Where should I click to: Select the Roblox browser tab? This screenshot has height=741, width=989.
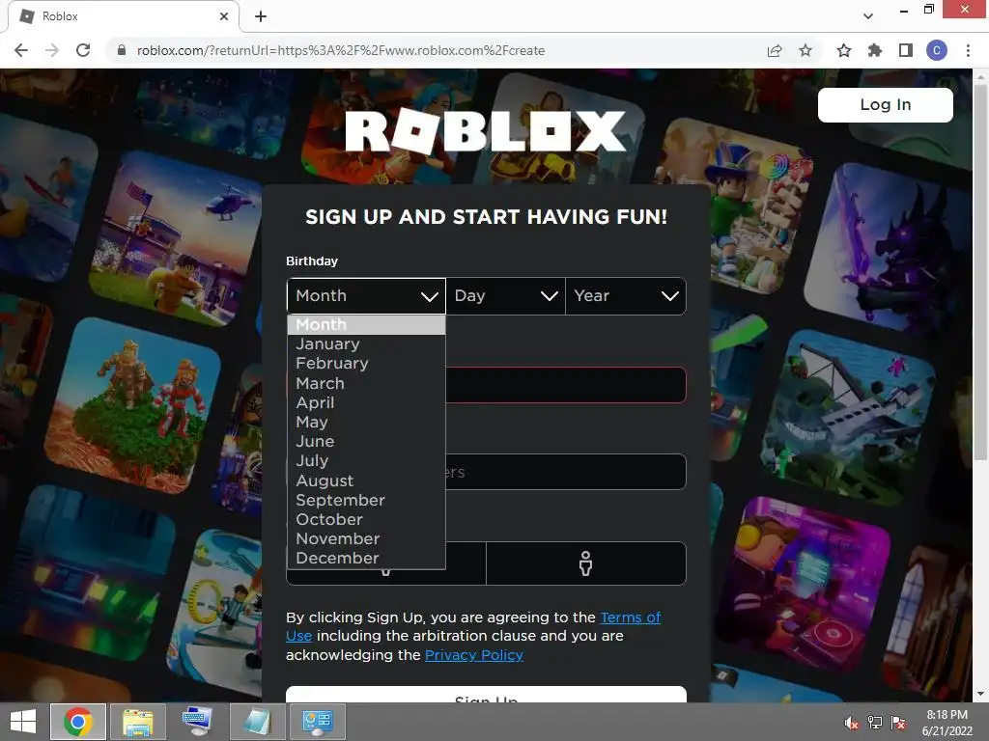[x=123, y=16]
